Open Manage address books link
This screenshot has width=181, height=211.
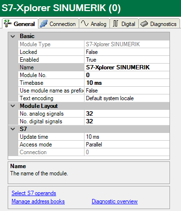point(38,201)
